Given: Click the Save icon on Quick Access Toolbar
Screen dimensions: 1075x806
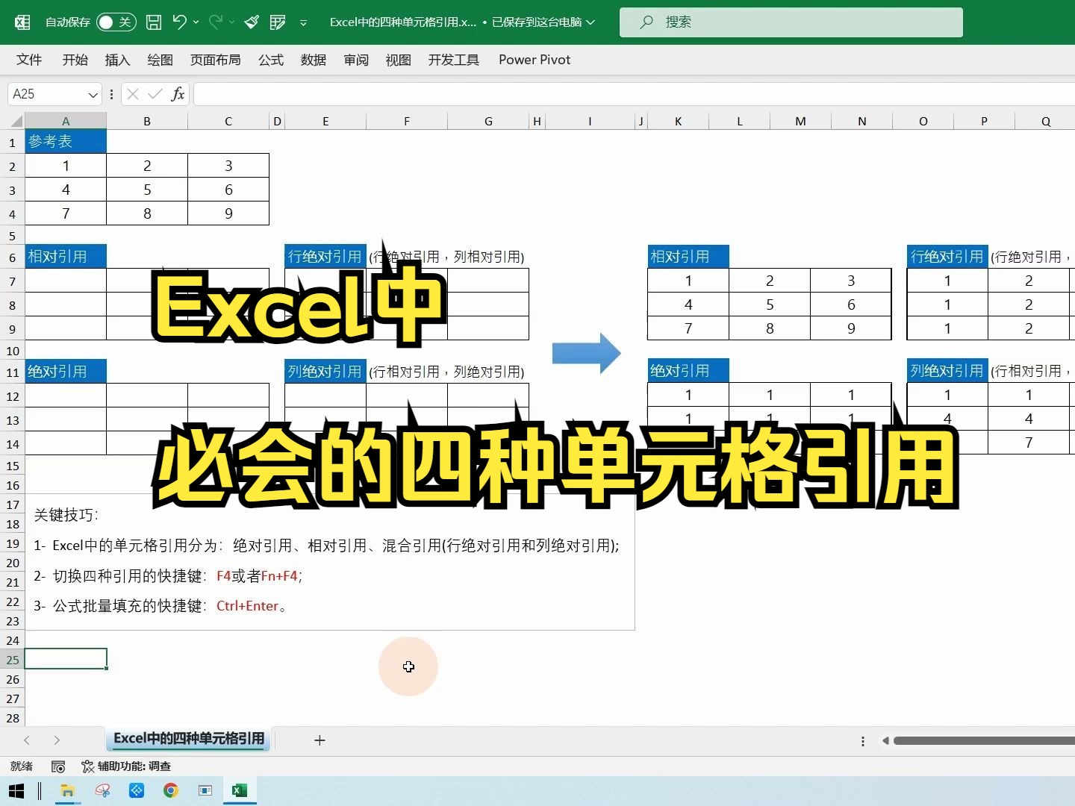Looking at the screenshot, I should (x=153, y=22).
